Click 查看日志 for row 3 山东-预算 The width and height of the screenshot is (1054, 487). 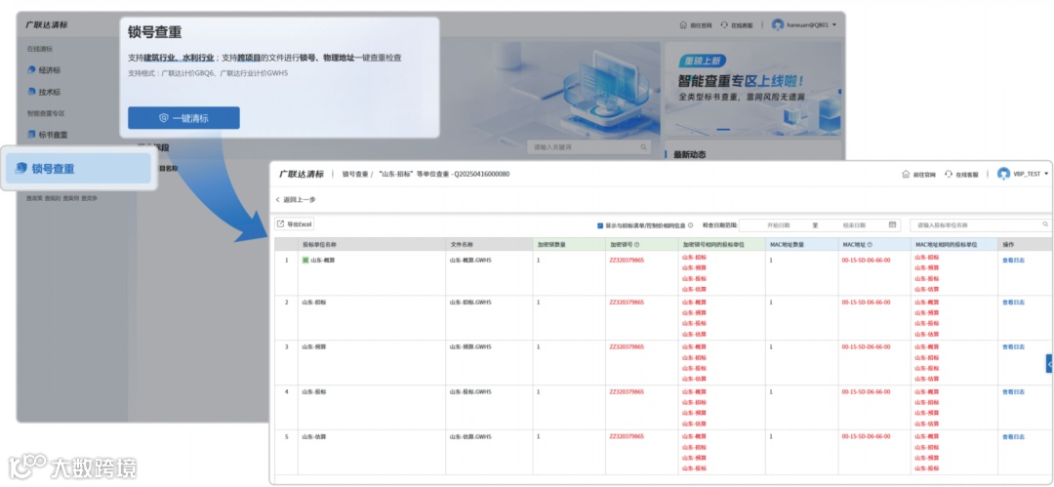(1013, 347)
